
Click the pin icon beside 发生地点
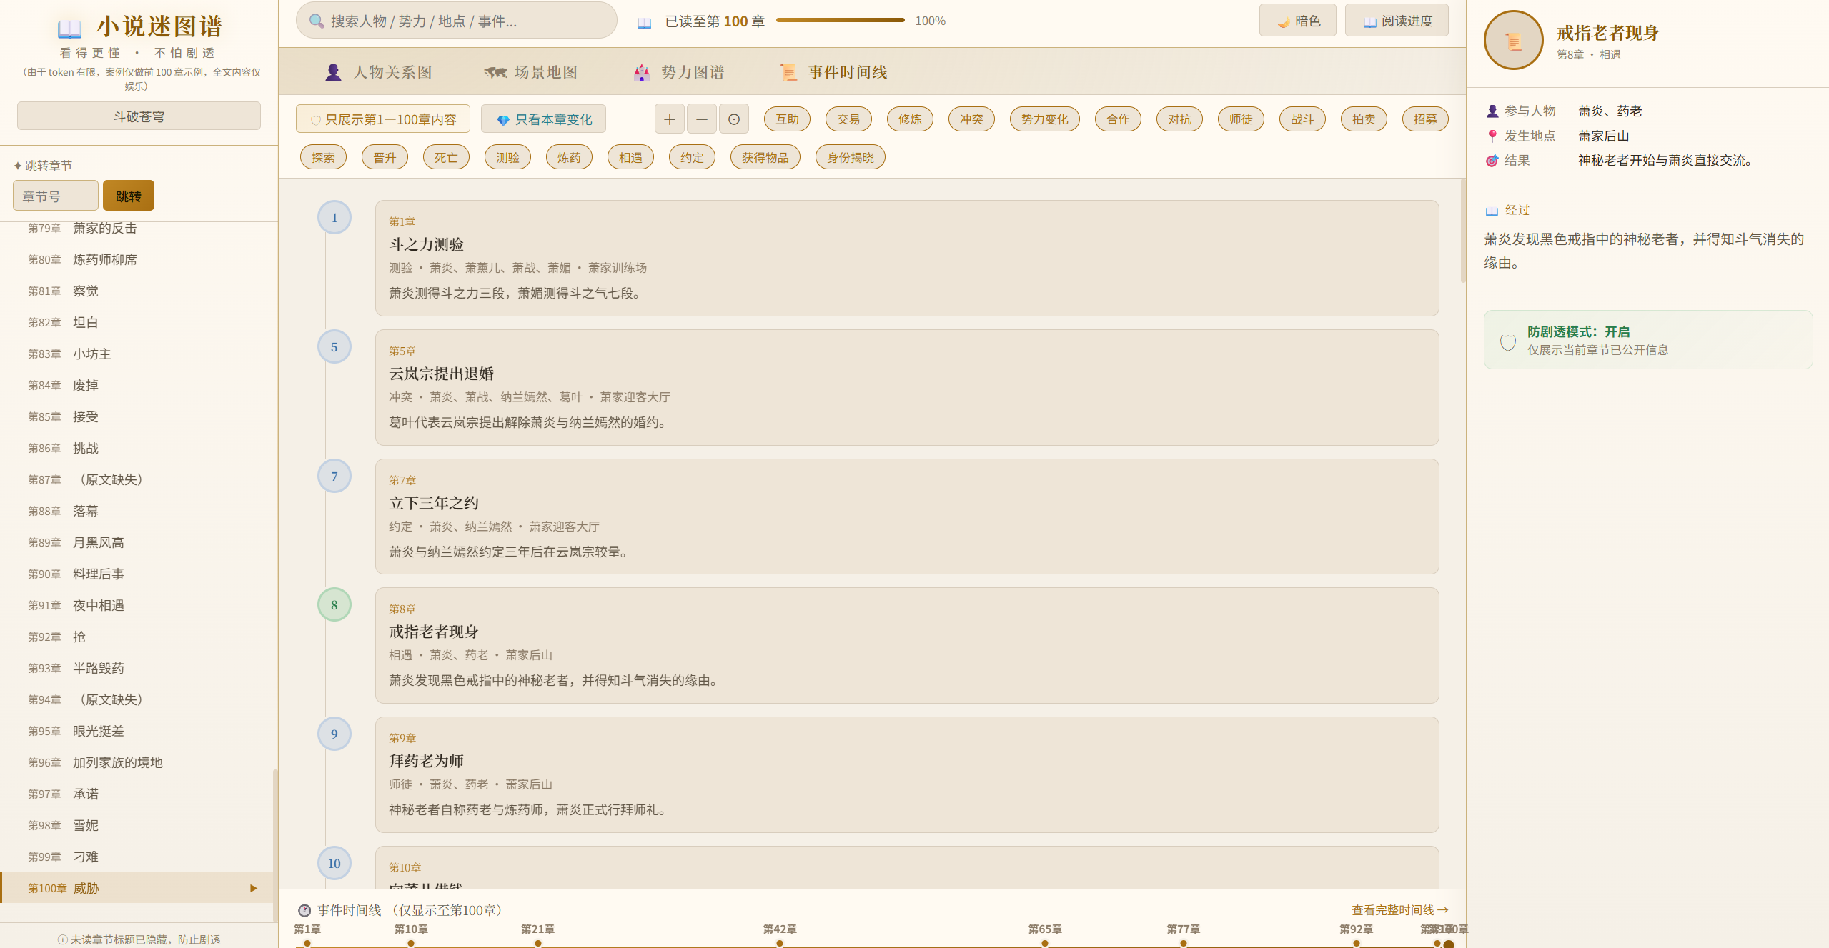click(1492, 136)
